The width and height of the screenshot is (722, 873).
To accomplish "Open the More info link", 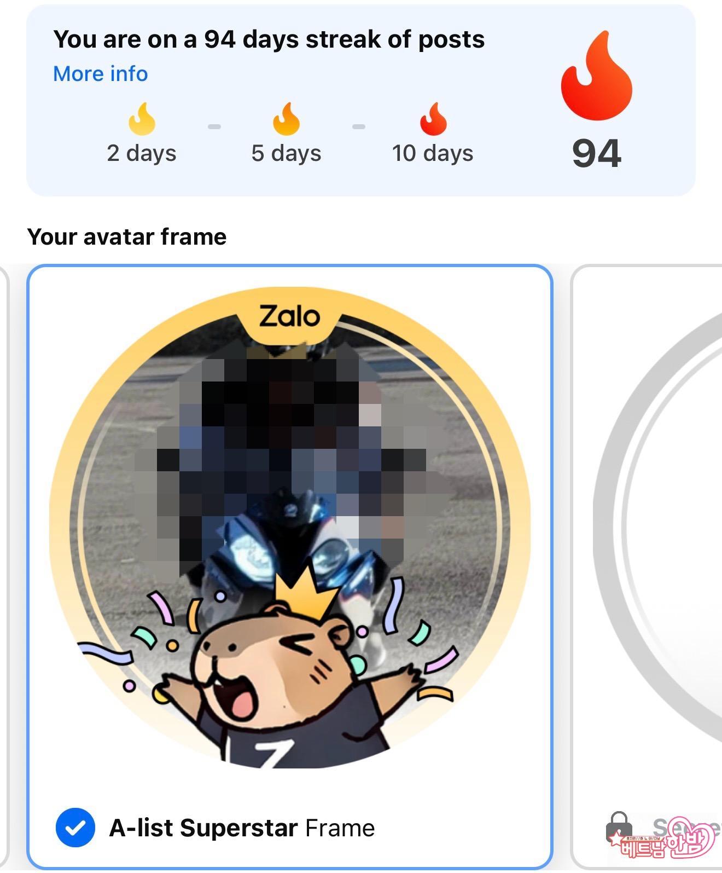I will pyautogui.click(x=101, y=74).
